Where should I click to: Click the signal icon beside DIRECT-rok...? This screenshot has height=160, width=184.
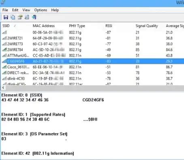point(4,73)
